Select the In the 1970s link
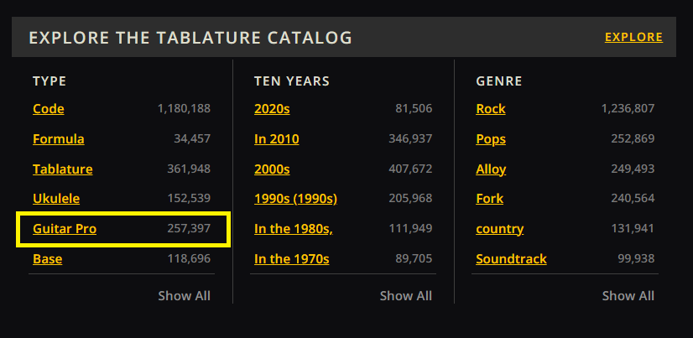The width and height of the screenshot is (693, 338). 292,259
